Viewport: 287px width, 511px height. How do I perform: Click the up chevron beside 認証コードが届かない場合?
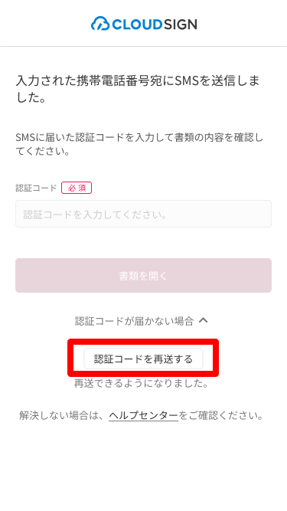pyautogui.click(x=203, y=321)
